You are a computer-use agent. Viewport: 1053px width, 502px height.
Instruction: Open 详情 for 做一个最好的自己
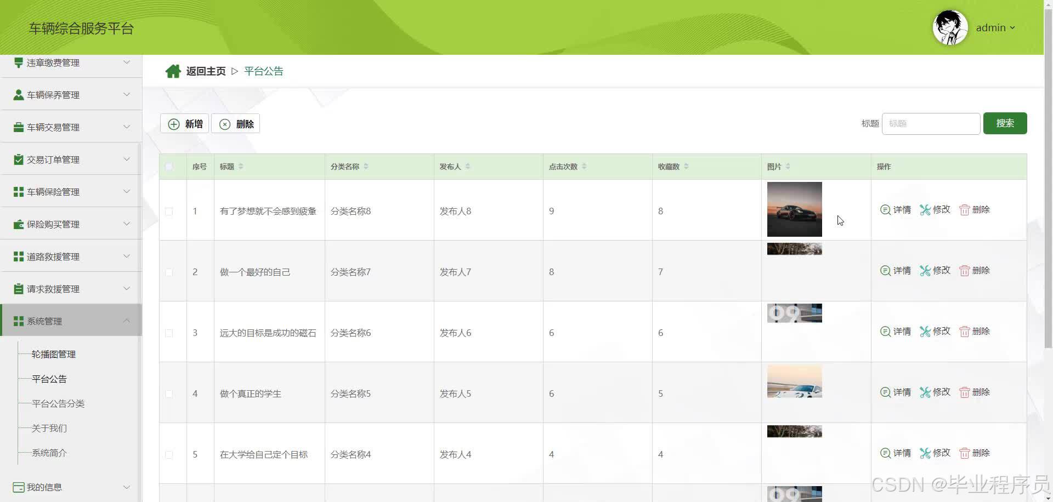pyautogui.click(x=896, y=271)
